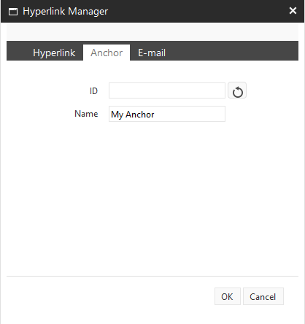Click the refresh ID icon button

[x=237, y=90]
